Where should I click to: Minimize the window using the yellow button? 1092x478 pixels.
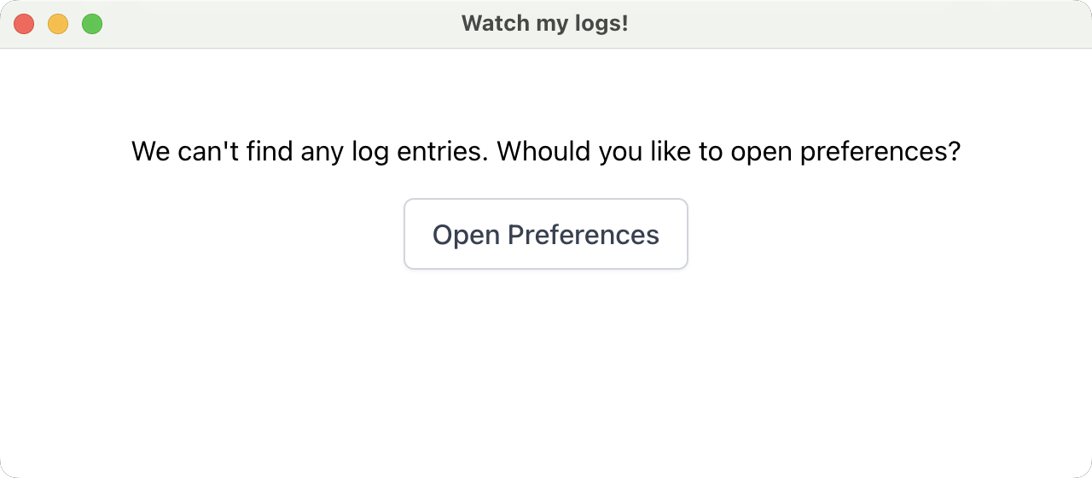(x=58, y=24)
